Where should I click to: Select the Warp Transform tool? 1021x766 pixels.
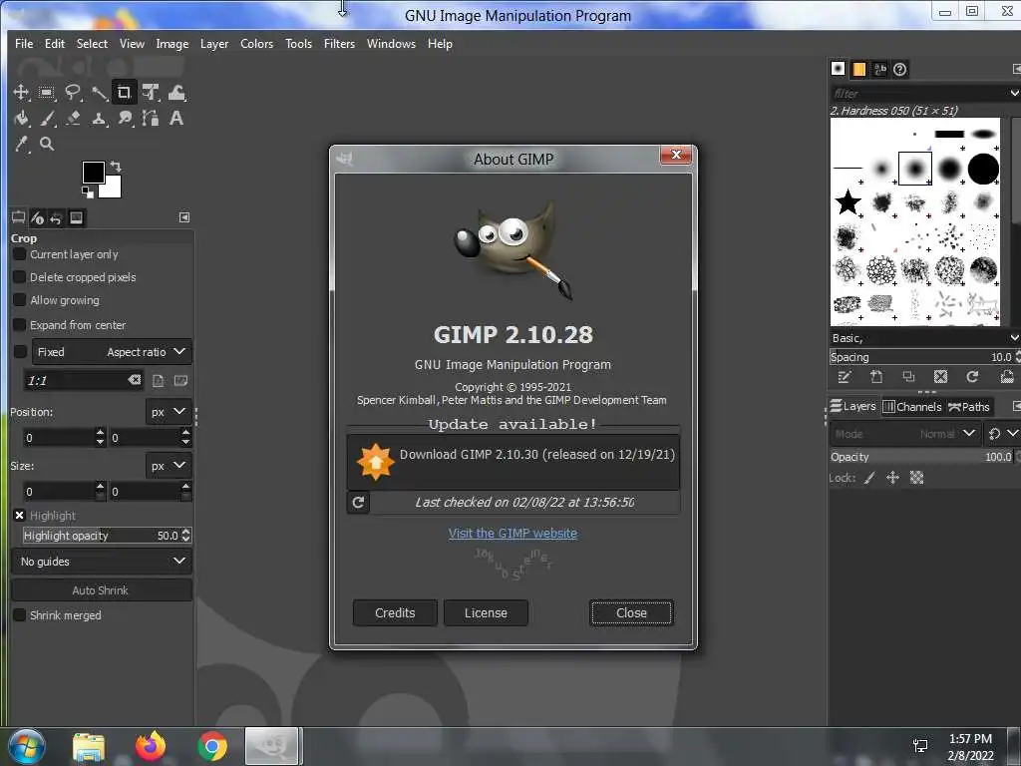176,93
